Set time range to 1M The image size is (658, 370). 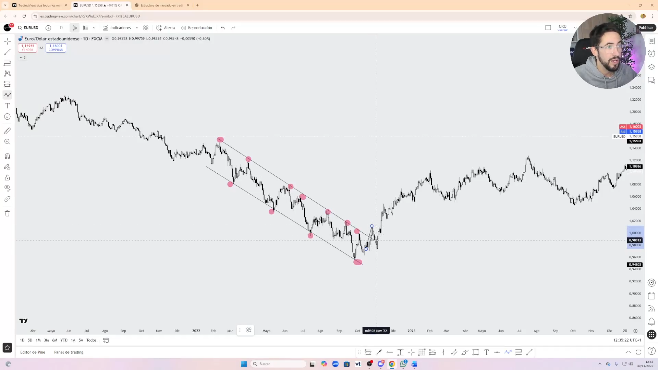pyautogui.click(x=38, y=340)
